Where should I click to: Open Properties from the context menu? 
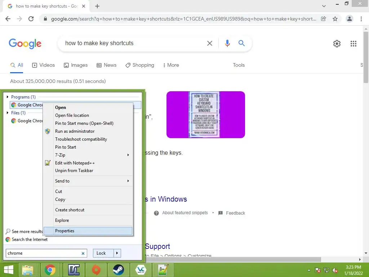click(x=88, y=231)
